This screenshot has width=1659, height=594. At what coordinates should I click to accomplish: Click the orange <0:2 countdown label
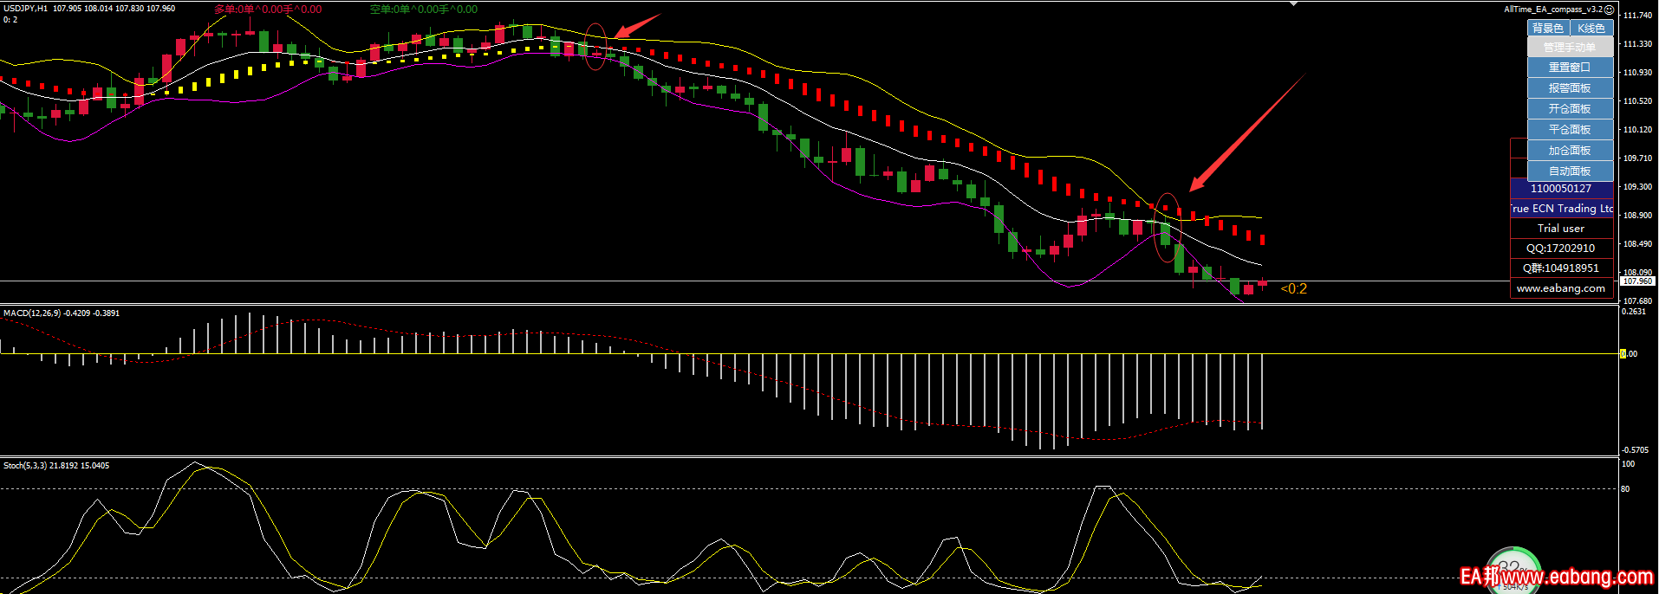[1293, 289]
